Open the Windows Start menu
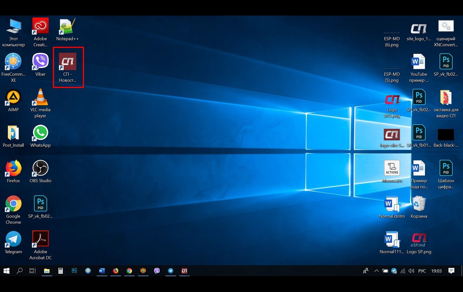463x292 pixels. pos(6,271)
